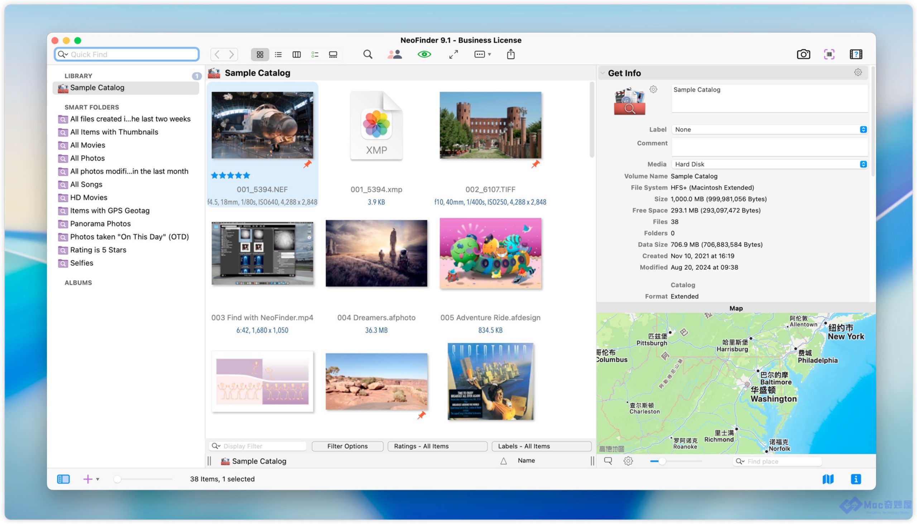Toggle the blue info inspector button

pyautogui.click(x=856, y=479)
